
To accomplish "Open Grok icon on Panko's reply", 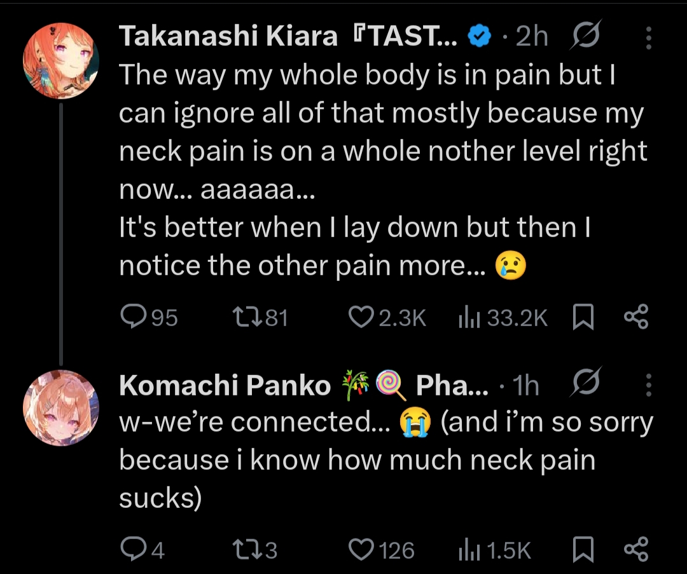I will coord(585,385).
